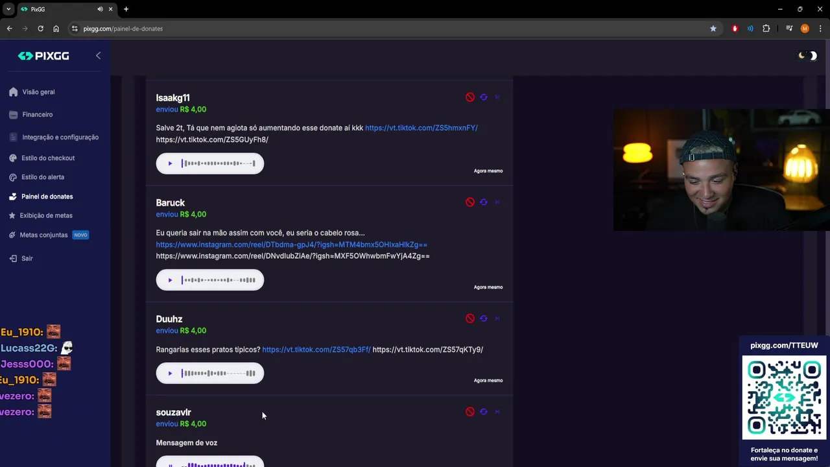The image size is (830, 467).
Task: Click the Isaakg11 donor name
Action: pyautogui.click(x=172, y=98)
